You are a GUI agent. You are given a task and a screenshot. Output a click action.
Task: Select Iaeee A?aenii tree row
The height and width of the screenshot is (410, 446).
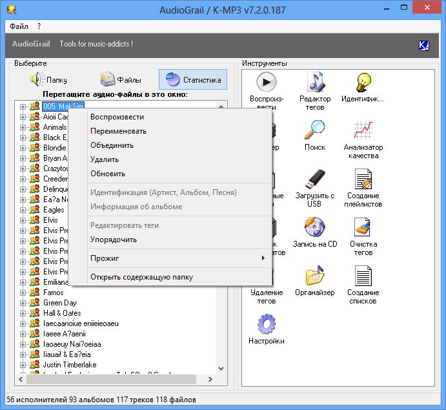coord(65,334)
